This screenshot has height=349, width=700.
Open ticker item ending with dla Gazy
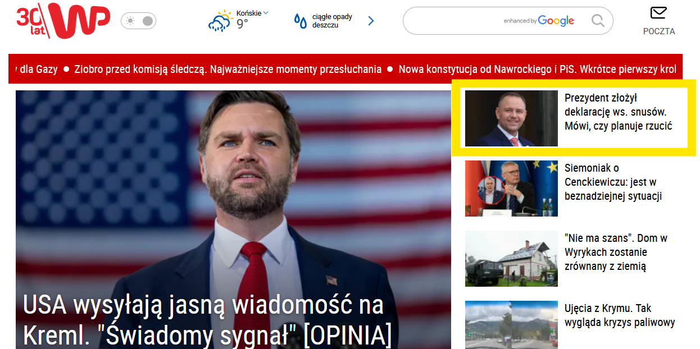(38, 69)
